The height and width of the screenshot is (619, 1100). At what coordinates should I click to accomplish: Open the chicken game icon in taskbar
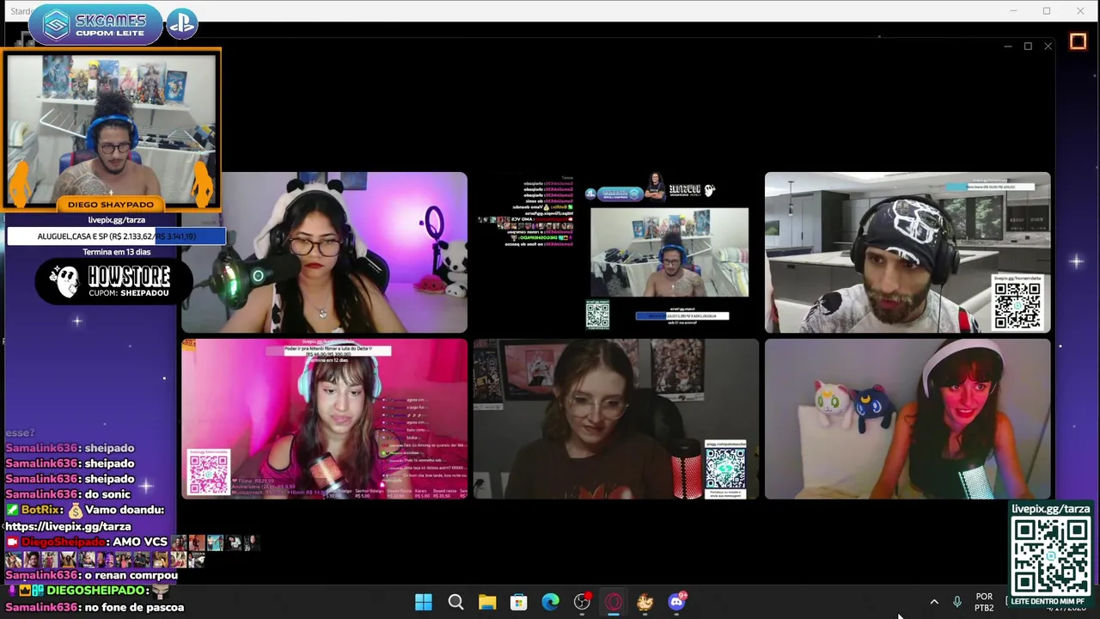pyautogui.click(x=645, y=603)
